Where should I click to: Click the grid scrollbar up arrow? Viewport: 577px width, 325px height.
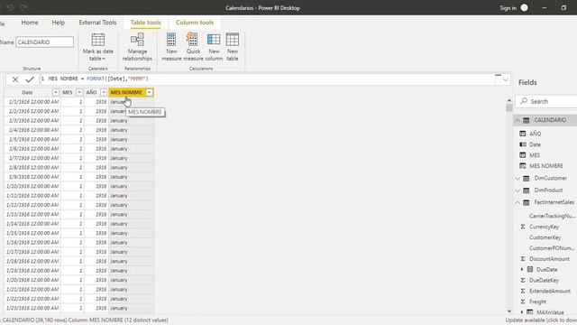(509, 100)
